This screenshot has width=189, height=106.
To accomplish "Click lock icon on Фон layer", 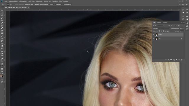I will point(181,39).
